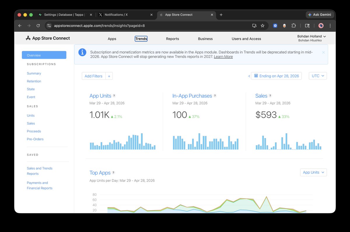This screenshot has height=232, width=350.
Task: Open the blue gear extension icon
Action: (x=275, y=26)
